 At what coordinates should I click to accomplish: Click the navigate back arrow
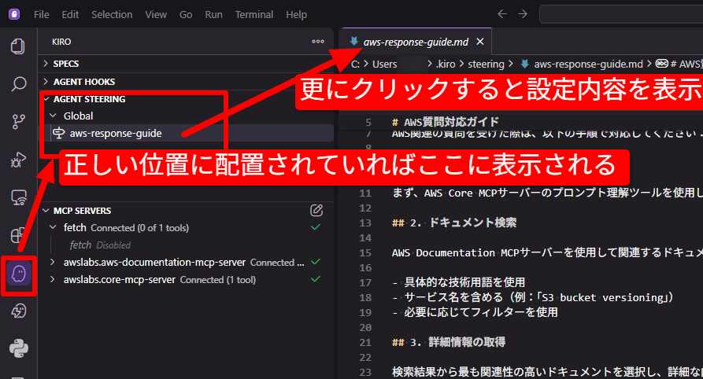pyautogui.click(x=502, y=14)
